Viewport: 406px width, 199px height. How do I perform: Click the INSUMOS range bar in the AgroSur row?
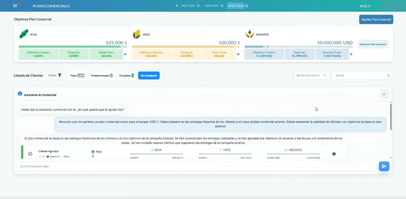[x=294, y=154]
